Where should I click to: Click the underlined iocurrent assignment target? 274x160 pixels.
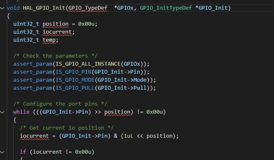[34, 136]
